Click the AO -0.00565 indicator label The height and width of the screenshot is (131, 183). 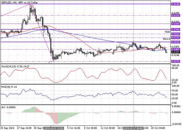point(8,107)
